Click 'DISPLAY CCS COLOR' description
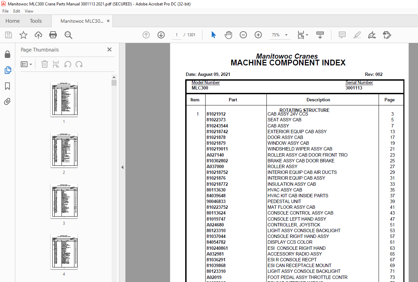Screen dimensions: 418x282 290,242
